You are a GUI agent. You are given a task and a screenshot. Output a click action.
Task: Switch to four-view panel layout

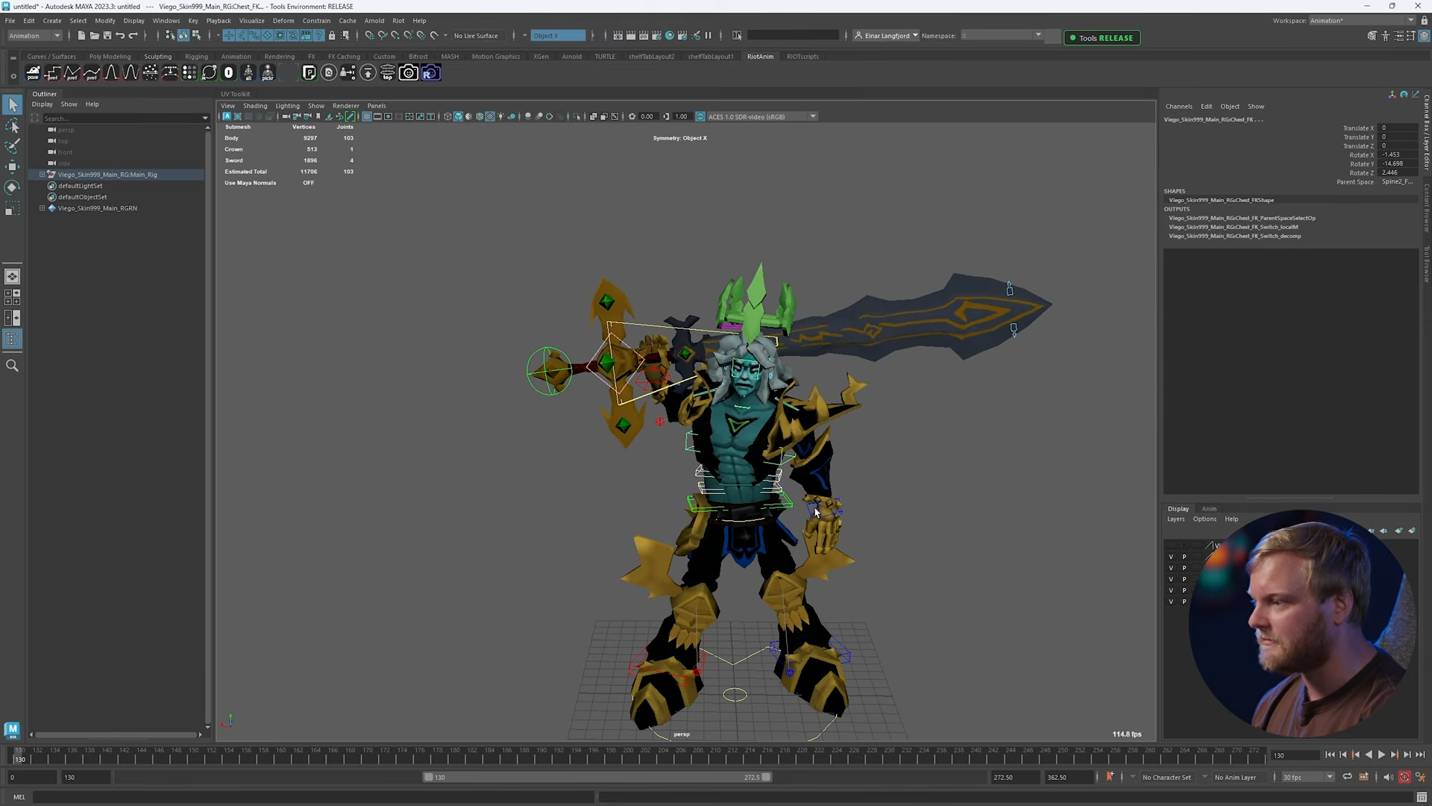(x=13, y=297)
